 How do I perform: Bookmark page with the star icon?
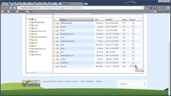142,8
